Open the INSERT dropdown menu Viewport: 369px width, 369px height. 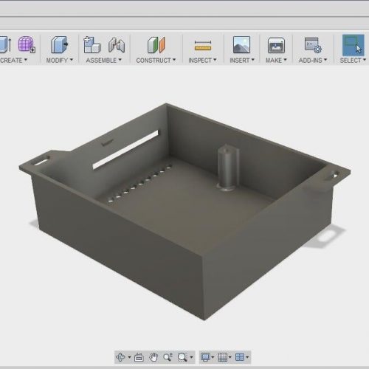(x=242, y=61)
